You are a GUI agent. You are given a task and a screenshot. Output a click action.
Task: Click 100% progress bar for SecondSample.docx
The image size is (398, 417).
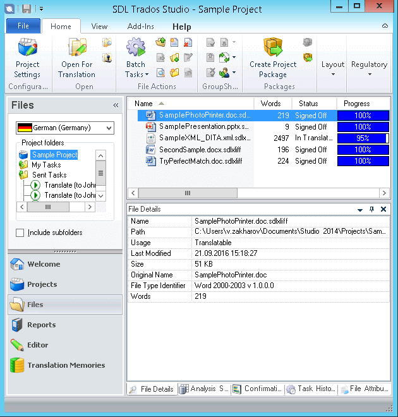363,150
